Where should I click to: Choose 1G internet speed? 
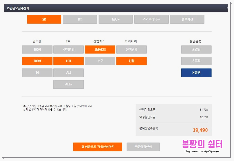[37, 73]
